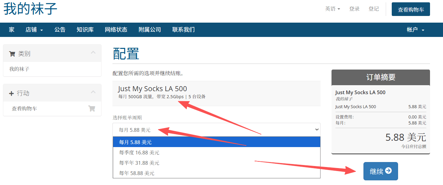The image size is (443, 185).
Task: Click 5.88 美元 total due today amount
Action: coord(406,137)
